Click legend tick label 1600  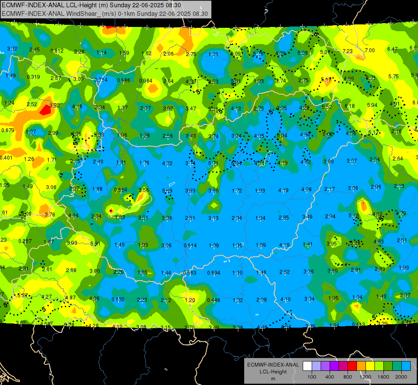[x=383, y=377]
